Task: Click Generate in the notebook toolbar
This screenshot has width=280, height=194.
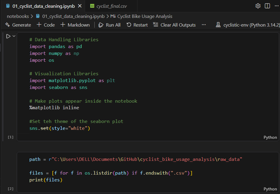Action: 18,25
